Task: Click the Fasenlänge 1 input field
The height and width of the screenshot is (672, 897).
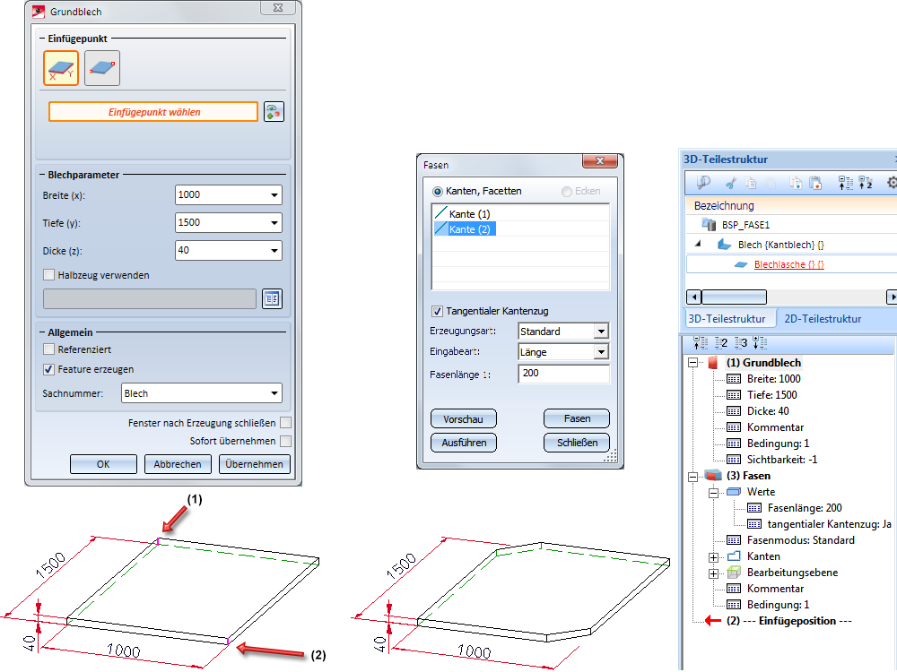Action: (562, 373)
